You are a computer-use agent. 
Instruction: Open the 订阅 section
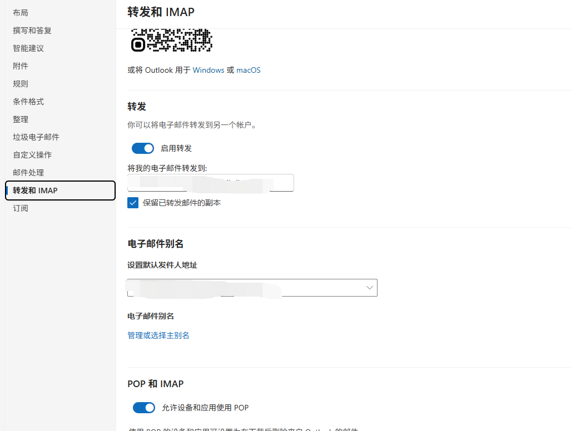[21, 208]
